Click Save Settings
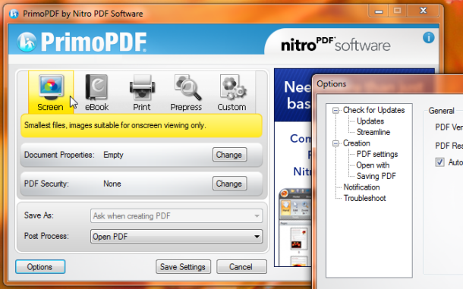 (183, 267)
